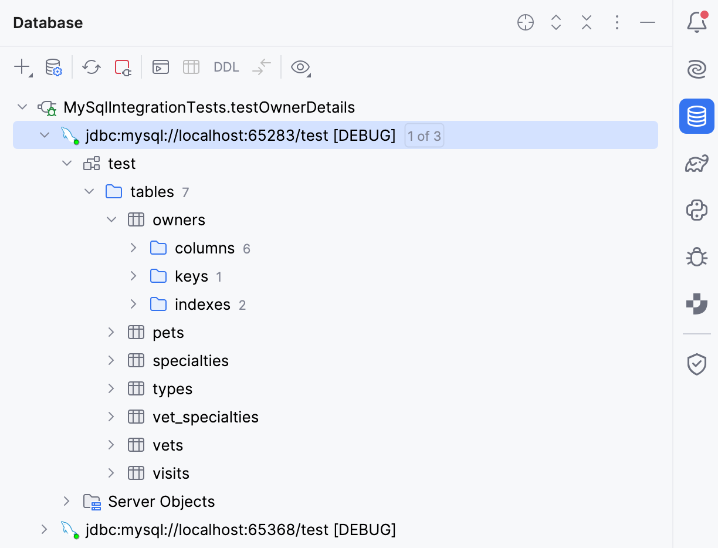The width and height of the screenshot is (718, 548).
Task: Collapse all tree nodes
Action: pyautogui.click(x=586, y=22)
